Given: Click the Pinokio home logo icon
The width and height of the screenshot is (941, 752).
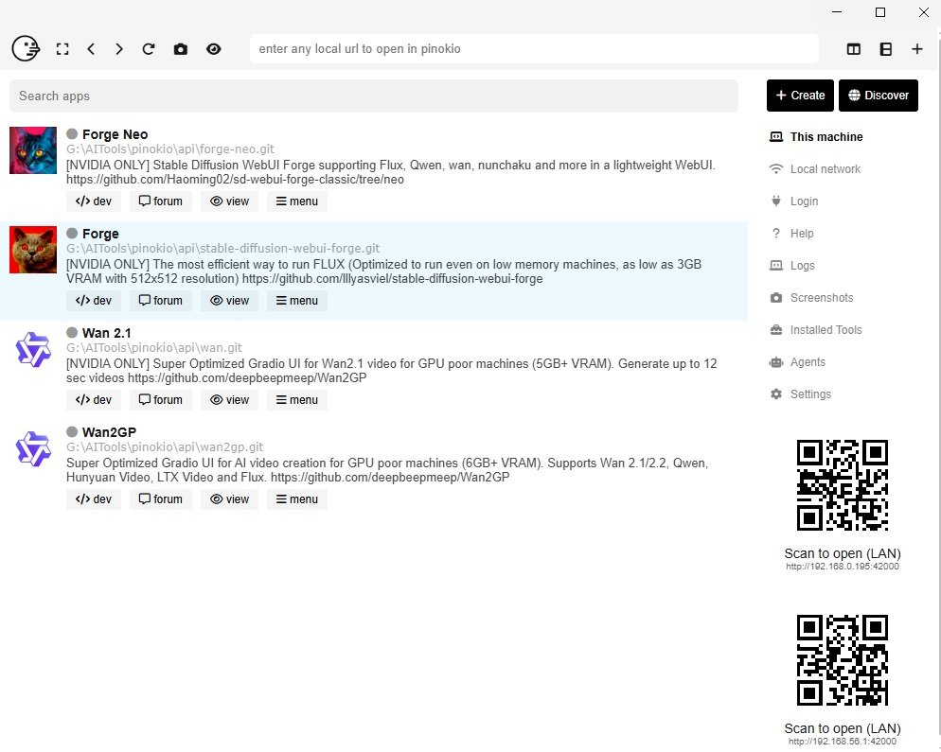Looking at the screenshot, I should pyautogui.click(x=26, y=48).
